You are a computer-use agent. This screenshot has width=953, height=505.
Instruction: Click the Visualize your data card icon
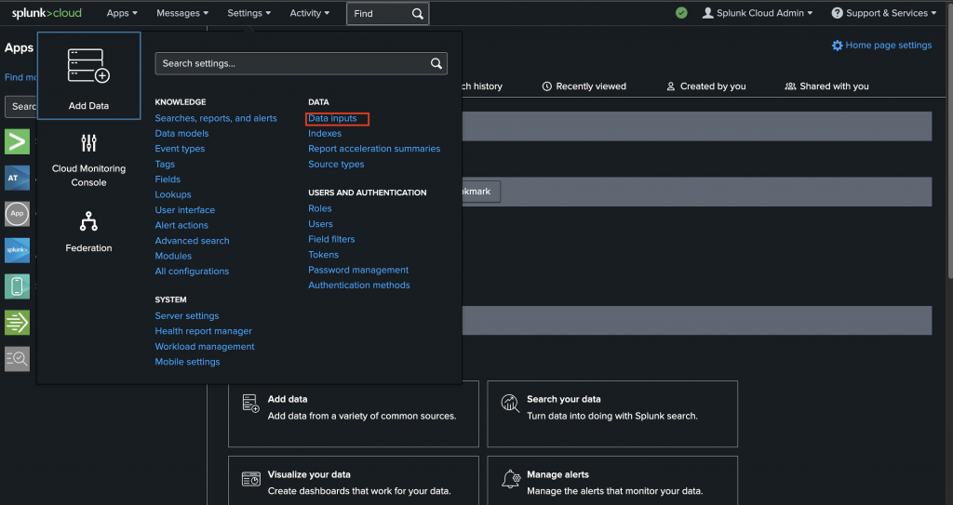(250, 480)
